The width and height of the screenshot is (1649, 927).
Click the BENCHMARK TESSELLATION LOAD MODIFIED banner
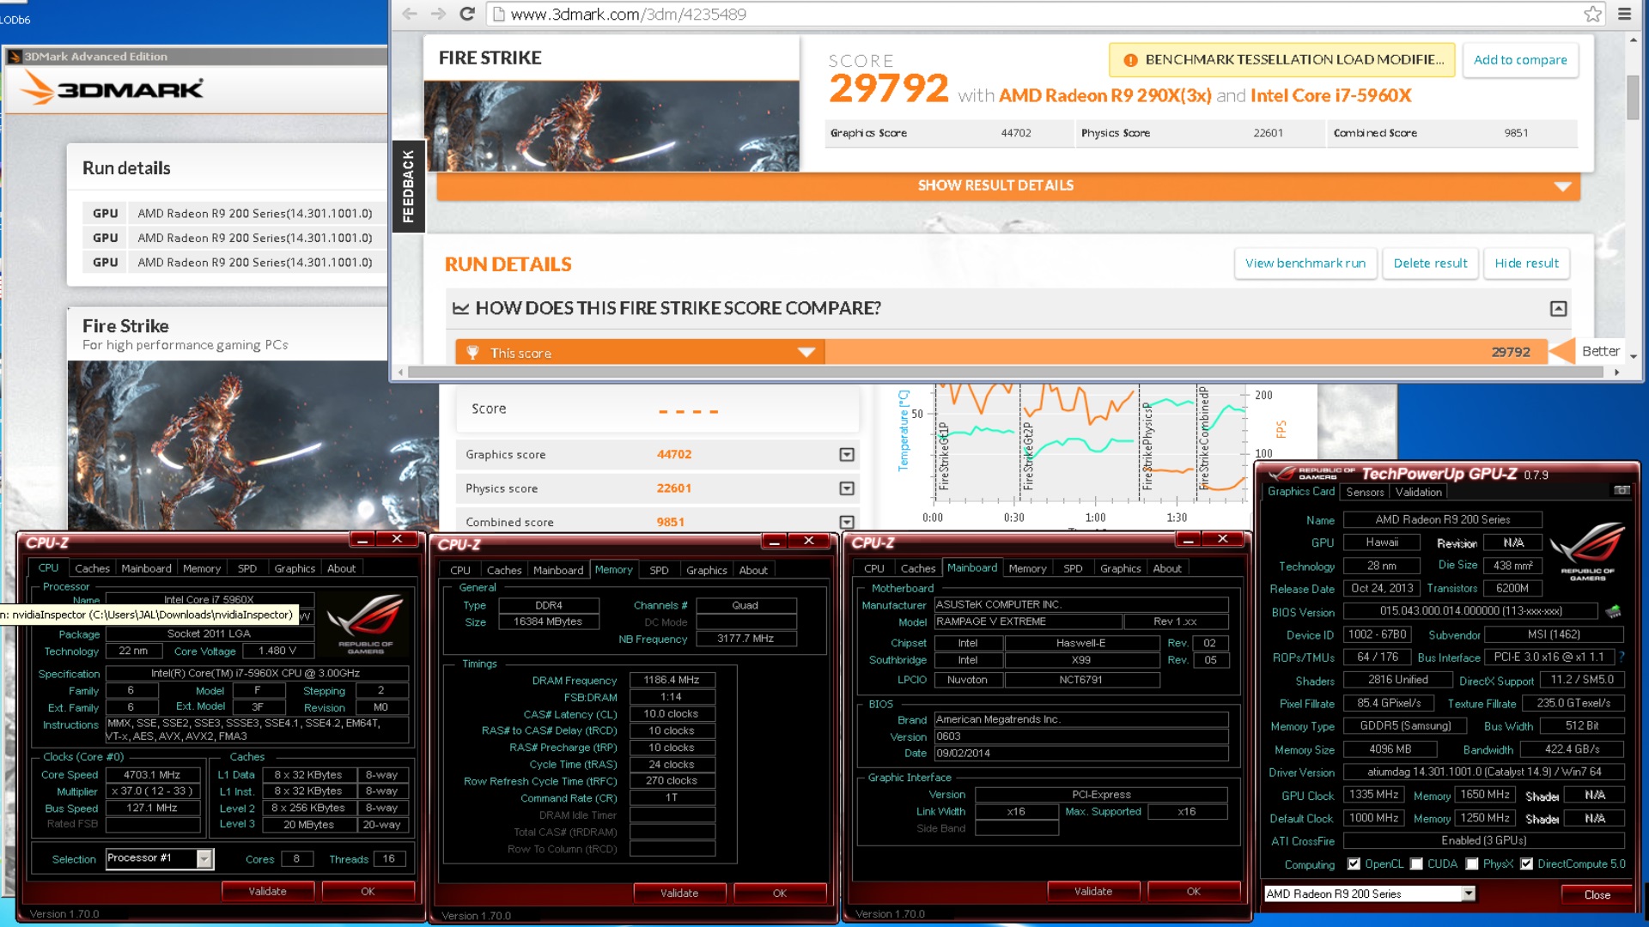point(1281,60)
